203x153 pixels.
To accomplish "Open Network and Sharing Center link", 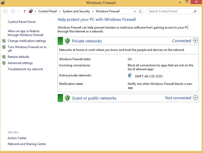I will [27, 144].
